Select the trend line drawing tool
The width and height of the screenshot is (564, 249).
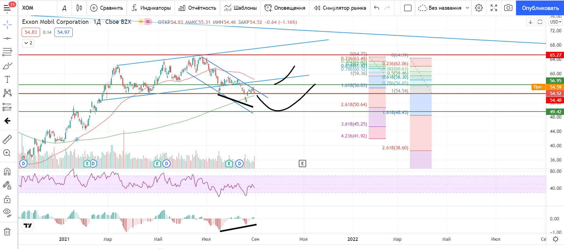click(x=7, y=38)
